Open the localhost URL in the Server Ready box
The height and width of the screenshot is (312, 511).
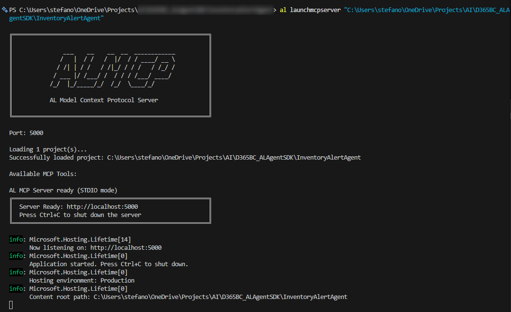coord(102,206)
